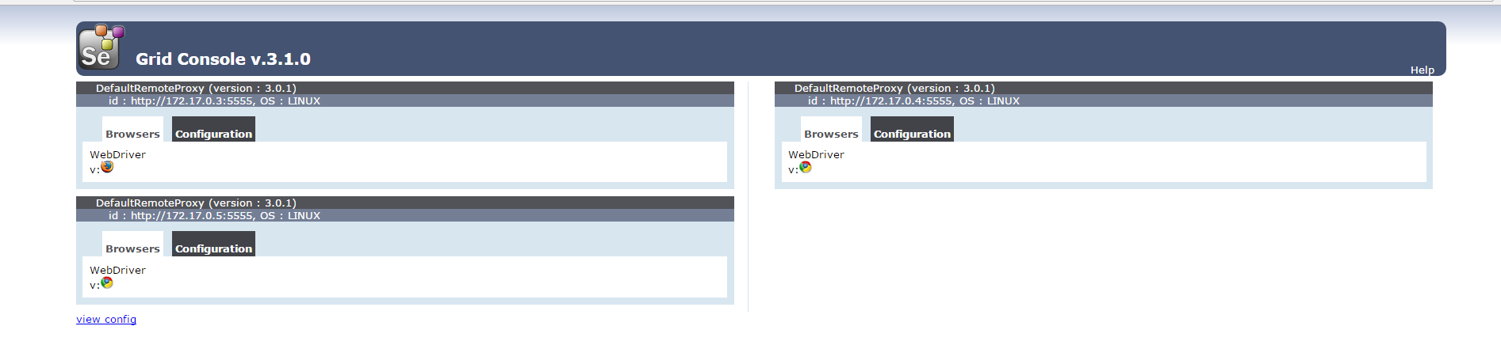Click DefaultRemoteProxy header above 172.17.0.5 id
This screenshot has width=1501, height=345.
click(x=196, y=203)
